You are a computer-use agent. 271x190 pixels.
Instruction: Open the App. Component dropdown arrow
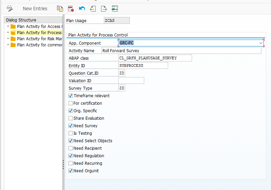[261, 43]
